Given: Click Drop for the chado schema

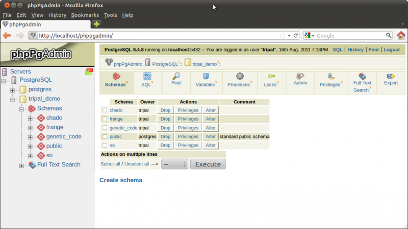Looking at the screenshot, I should [165, 110].
